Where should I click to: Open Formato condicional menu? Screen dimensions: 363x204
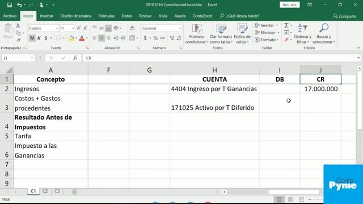197,34
